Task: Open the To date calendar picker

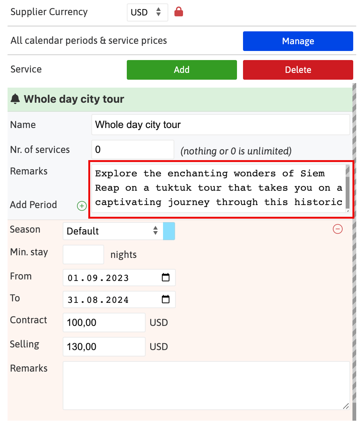Action: click(166, 299)
